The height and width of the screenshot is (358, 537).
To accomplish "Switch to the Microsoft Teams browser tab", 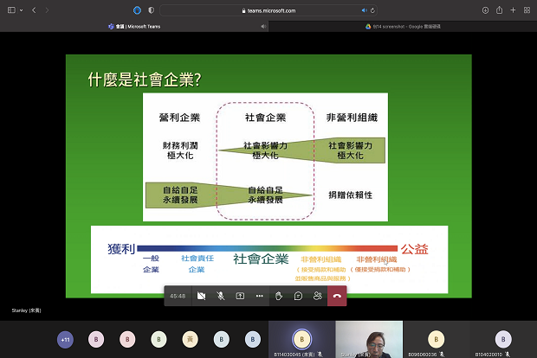I will coord(139,26).
